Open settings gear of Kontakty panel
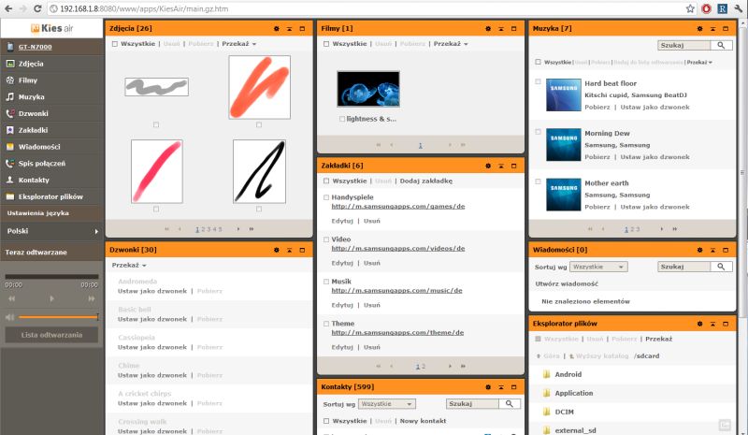 488,387
